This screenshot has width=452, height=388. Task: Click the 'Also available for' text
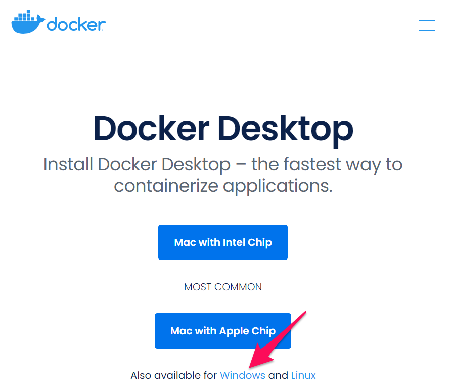pyautogui.click(x=173, y=375)
